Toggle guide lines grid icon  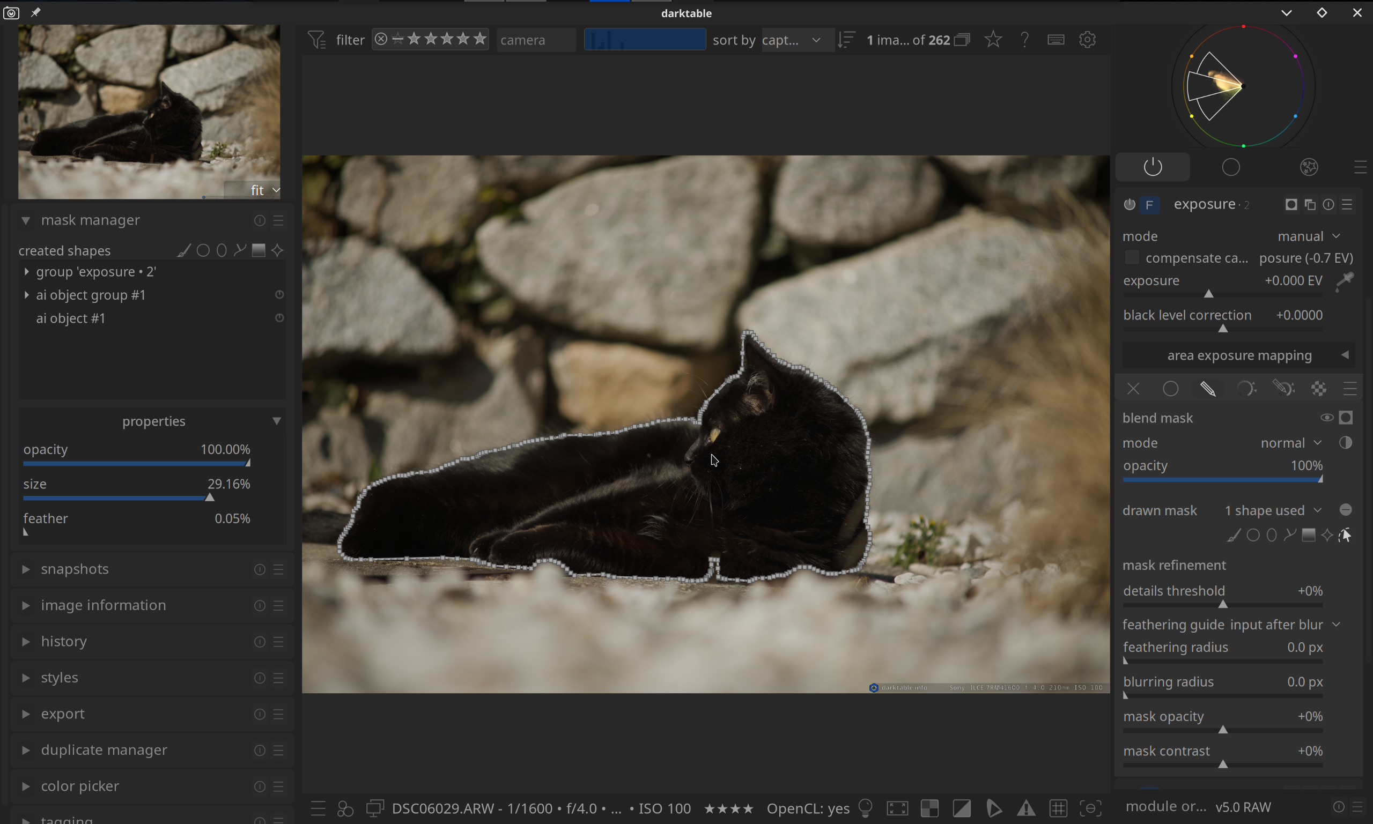click(1058, 808)
